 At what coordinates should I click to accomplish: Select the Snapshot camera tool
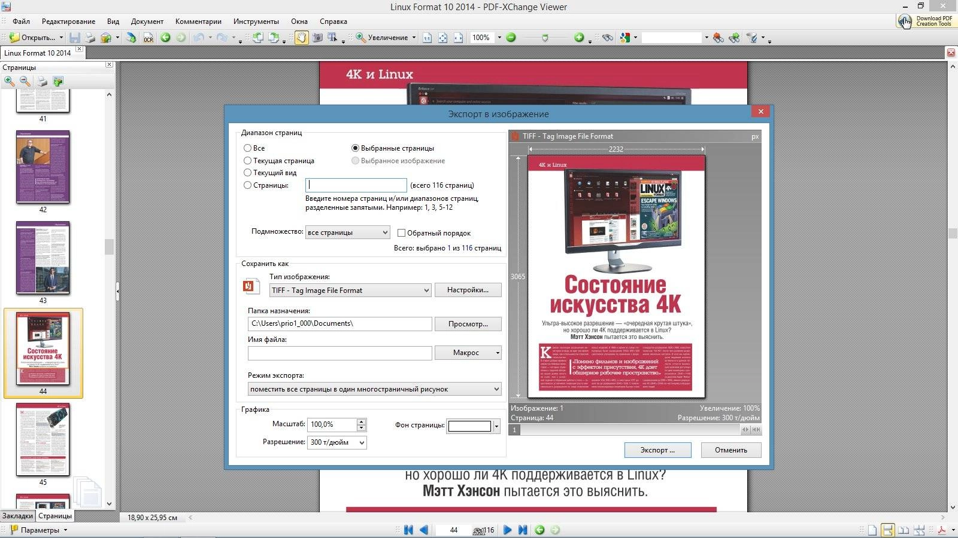coord(317,38)
